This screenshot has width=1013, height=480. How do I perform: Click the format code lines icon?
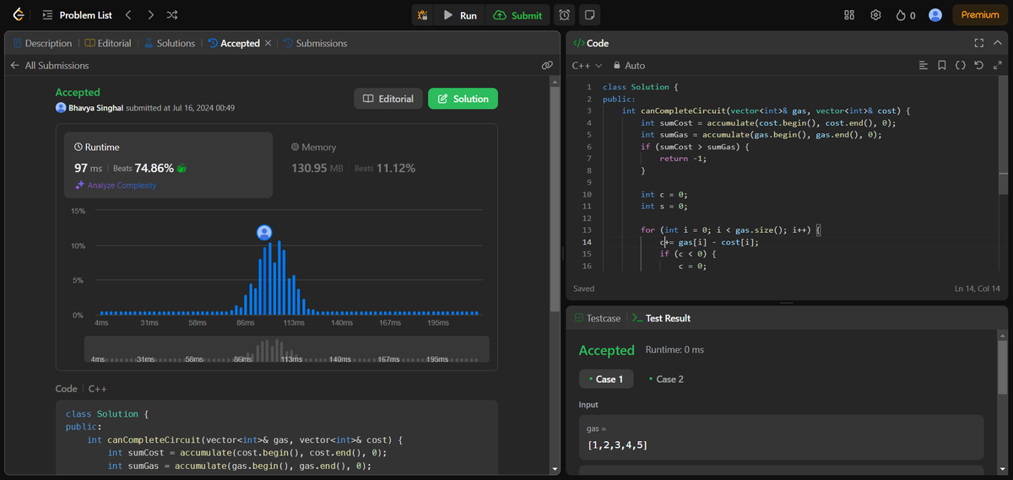[923, 65]
